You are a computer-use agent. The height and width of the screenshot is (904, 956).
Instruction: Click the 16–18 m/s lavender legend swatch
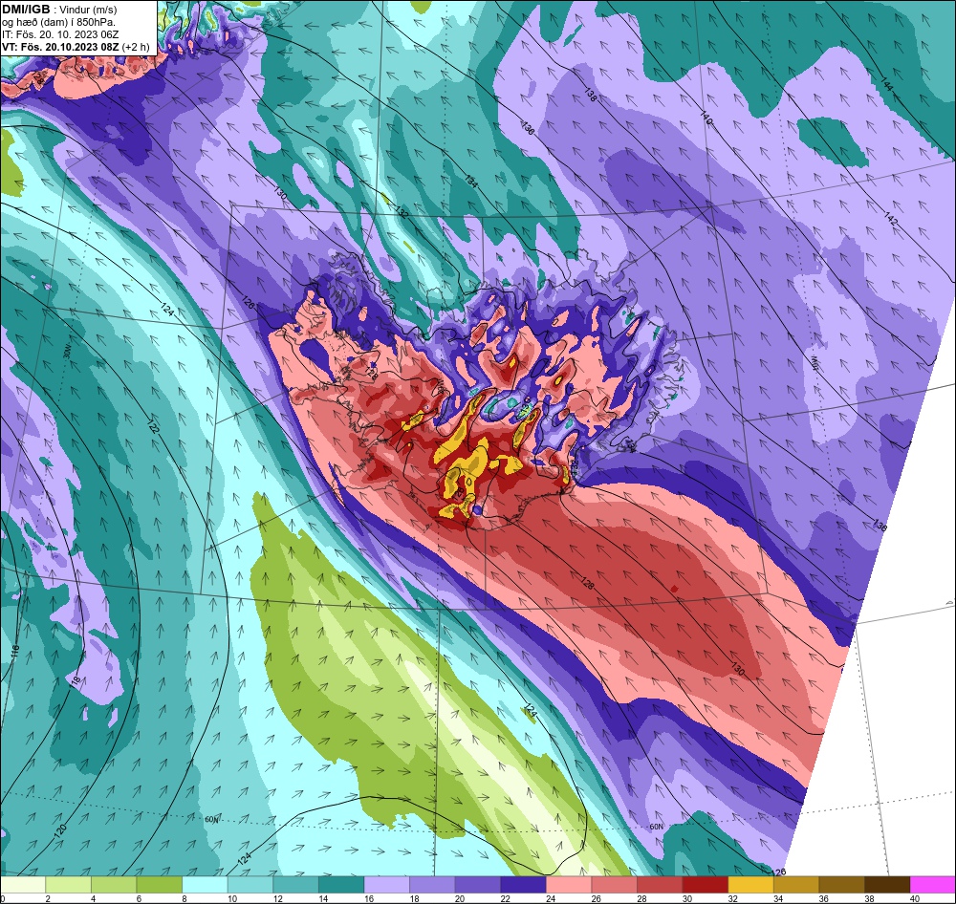386,885
